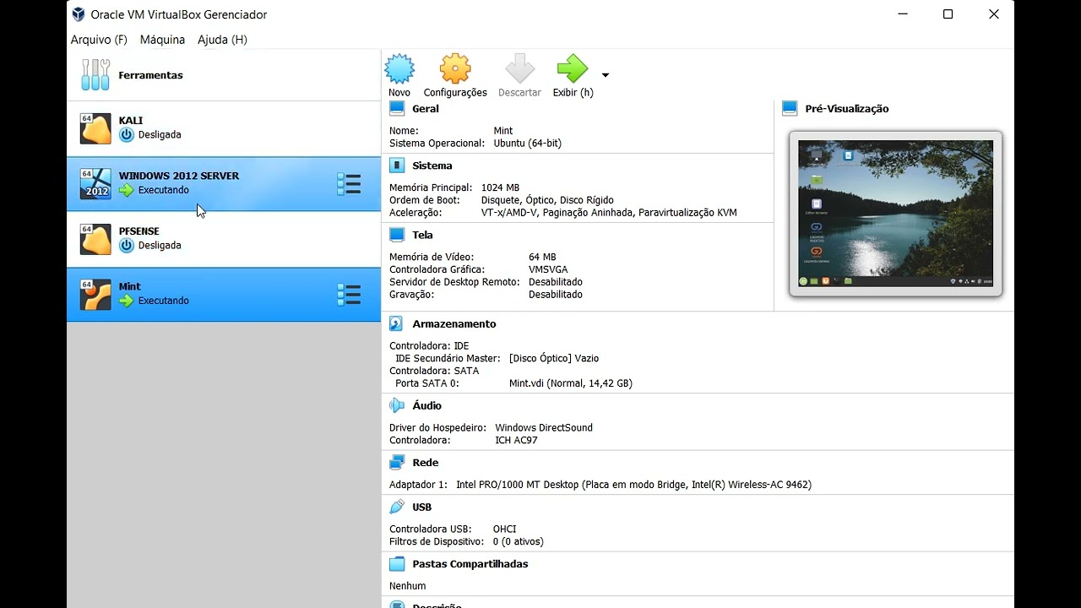Click the Descartar toolbar icon
Screen dimensions: 1081x608
point(519,68)
